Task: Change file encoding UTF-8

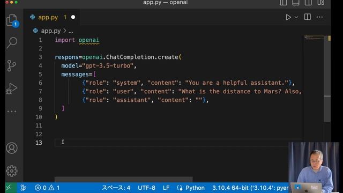Action: pos(146,188)
